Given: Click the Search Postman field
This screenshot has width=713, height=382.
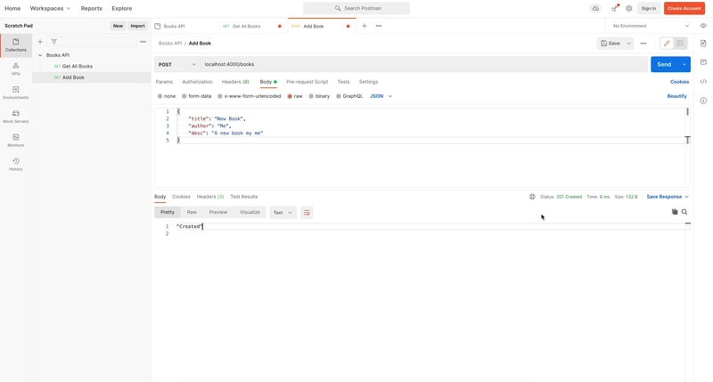Looking at the screenshot, I should 356,8.
